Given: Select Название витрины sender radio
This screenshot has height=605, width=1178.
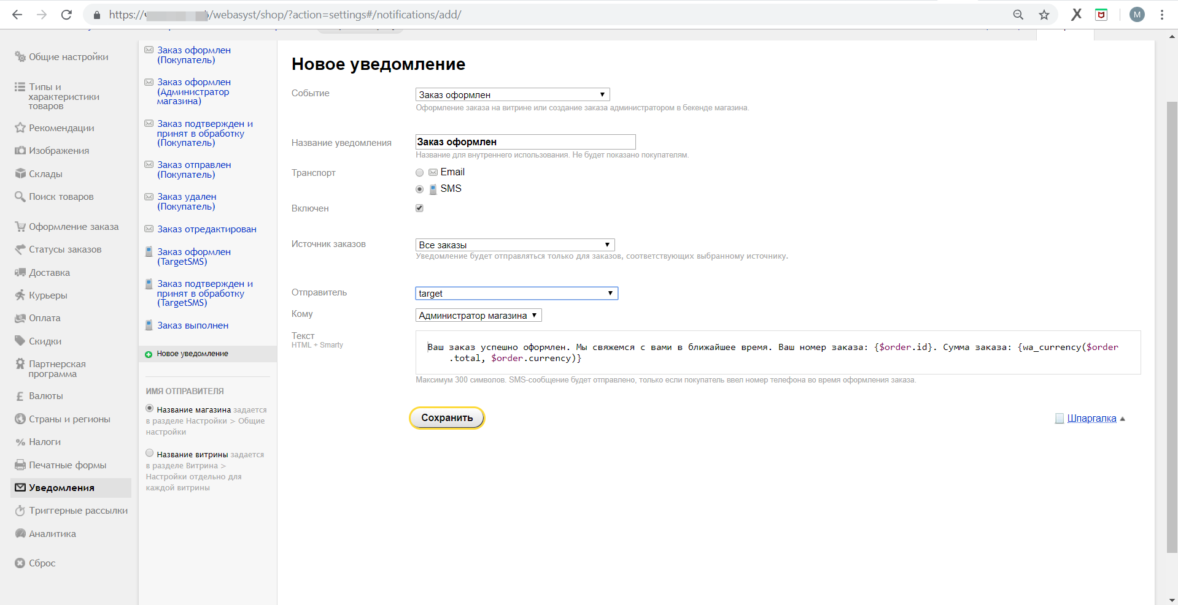Looking at the screenshot, I should pyautogui.click(x=149, y=453).
